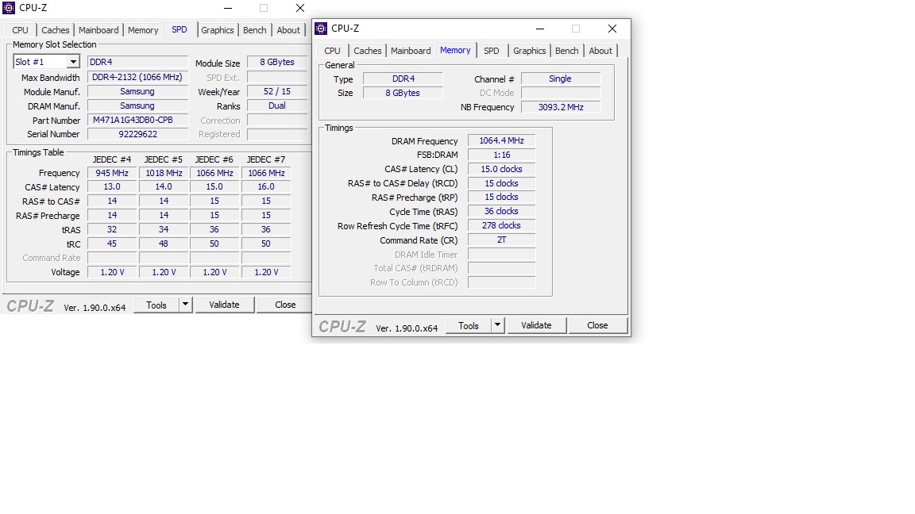Click DRAM Frequency 1064.4 MHz value
Screen dimensions: 915x514
(x=502, y=140)
